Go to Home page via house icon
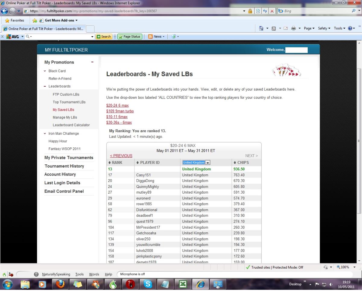The width and height of the screenshot is (362, 300). pos(261,28)
